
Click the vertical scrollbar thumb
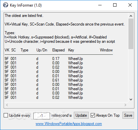pyautogui.click(x=131, y=34)
